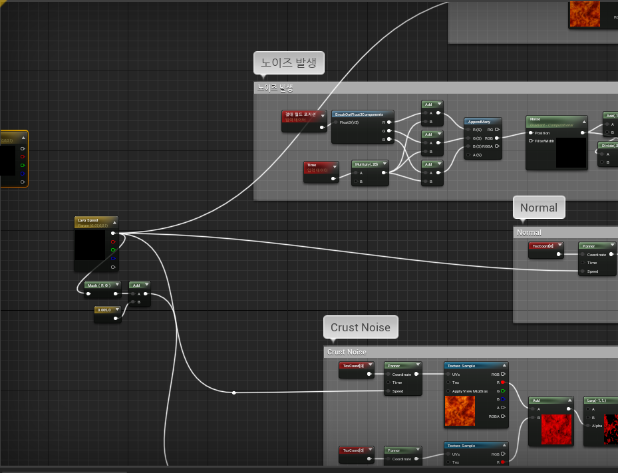Click the A(S) input pin on AppendMany

pyautogui.click(x=468, y=155)
